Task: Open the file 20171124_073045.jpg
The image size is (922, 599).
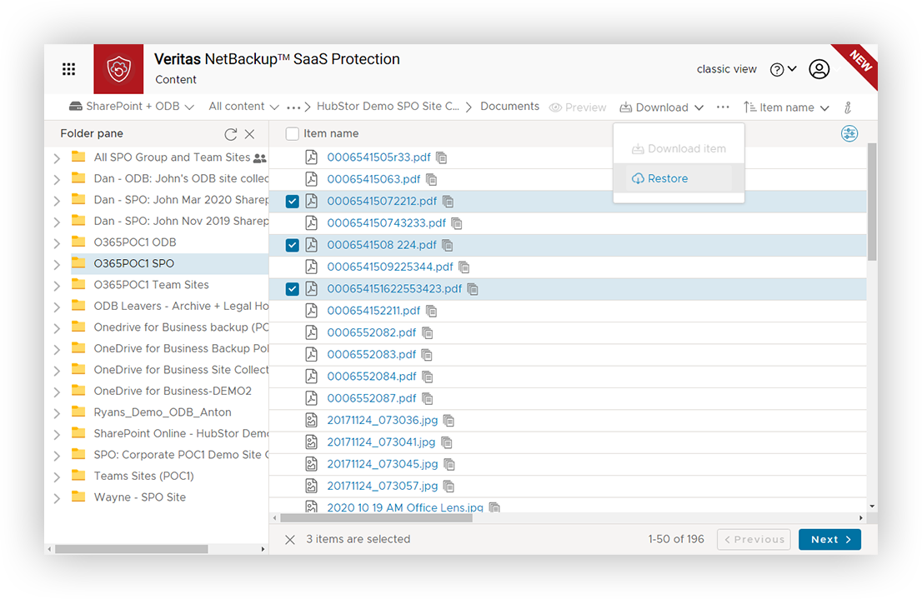Action: (x=382, y=464)
